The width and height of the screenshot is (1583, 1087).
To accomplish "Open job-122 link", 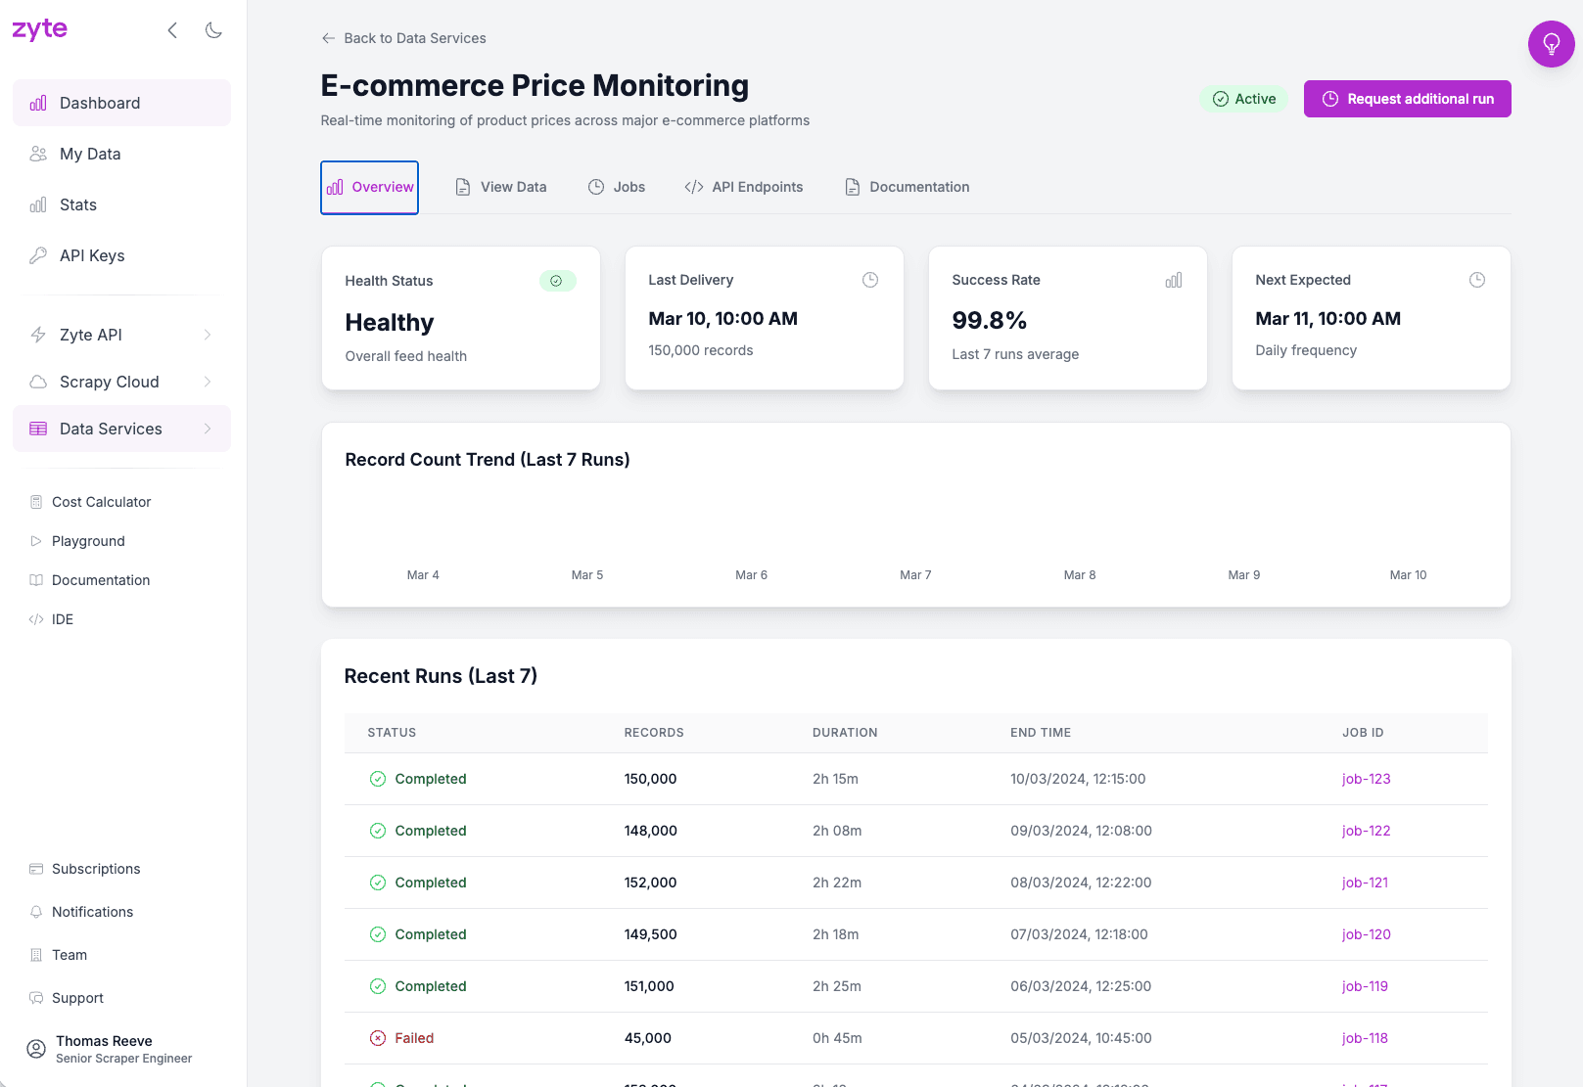I will click(x=1366, y=831).
